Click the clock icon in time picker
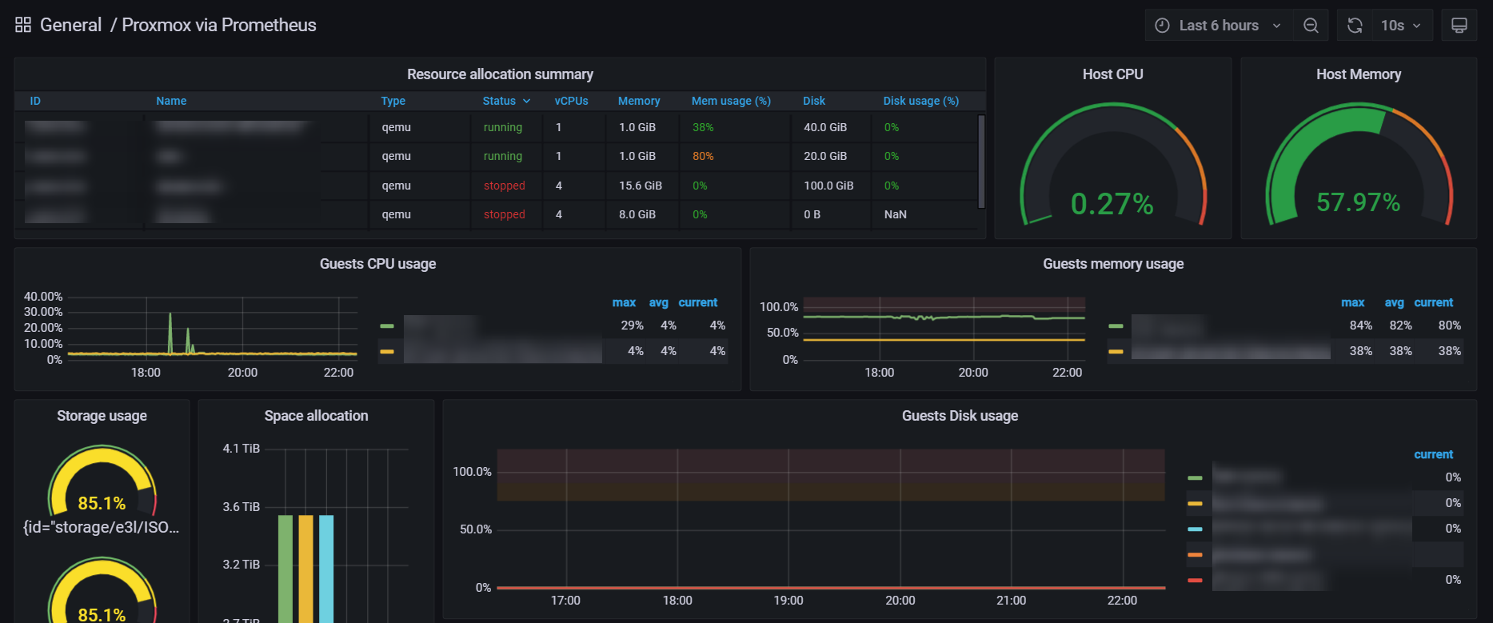 1163,26
